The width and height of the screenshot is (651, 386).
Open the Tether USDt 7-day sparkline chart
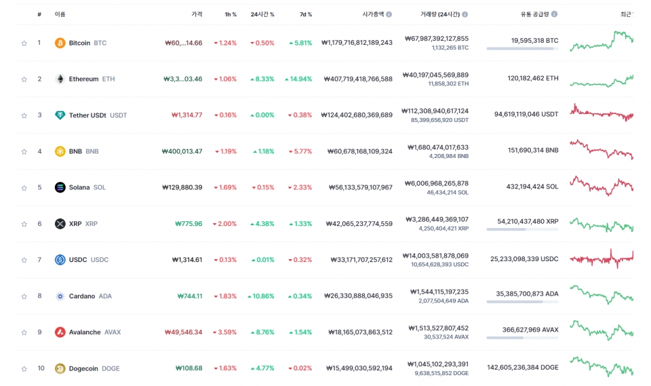tap(601, 113)
